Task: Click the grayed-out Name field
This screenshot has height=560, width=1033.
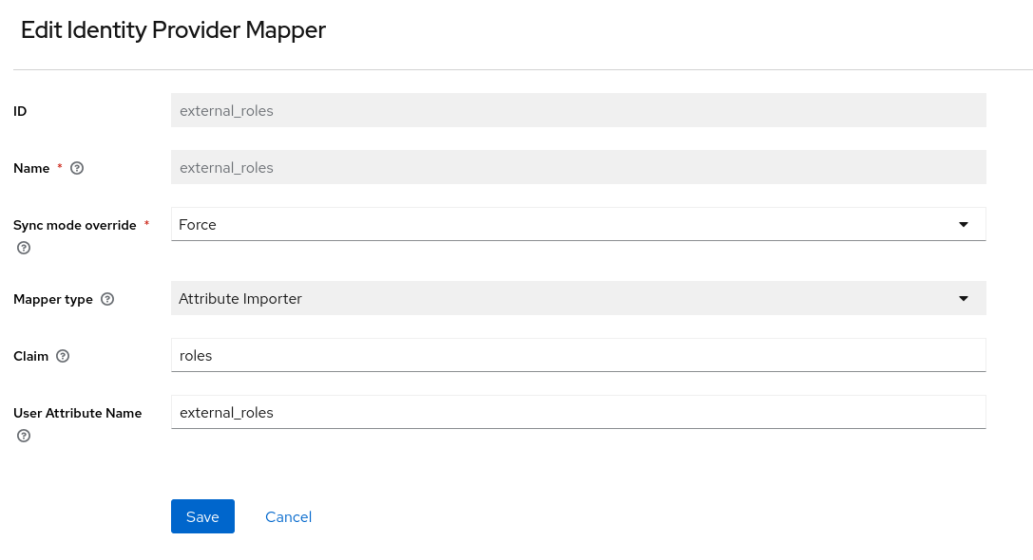Action: [578, 167]
